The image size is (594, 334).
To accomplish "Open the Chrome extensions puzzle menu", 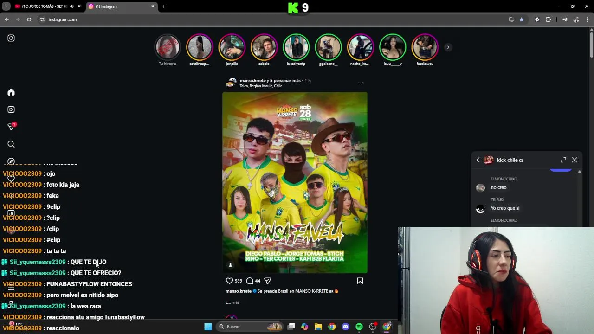I will [x=549, y=19].
